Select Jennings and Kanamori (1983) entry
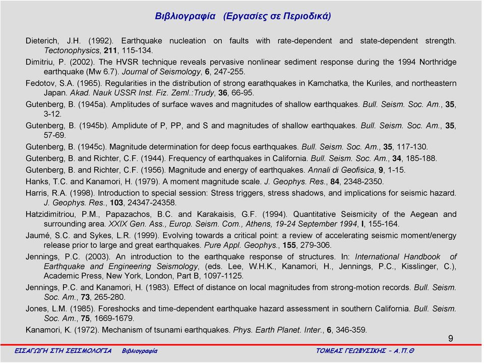The height and width of the screenshot is (363, 484). [241, 292]
